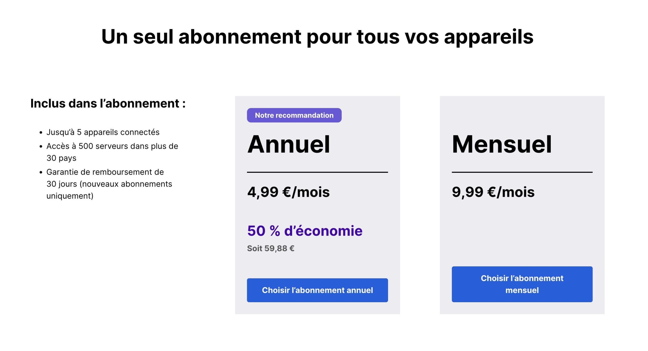Click the main page title about 'appareils'

[317, 37]
